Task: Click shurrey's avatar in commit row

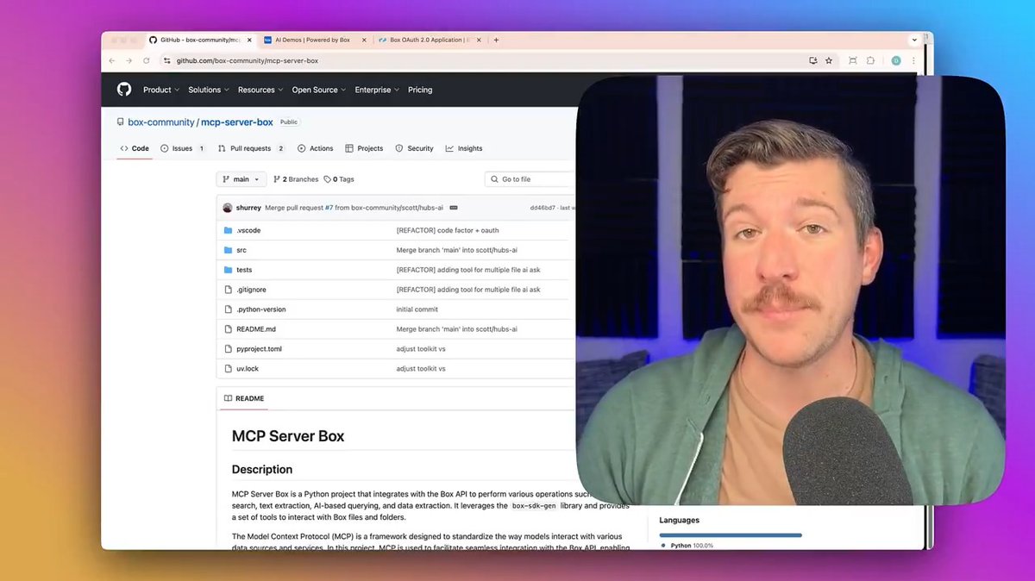Action: pyautogui.click(x=228, y=208)
